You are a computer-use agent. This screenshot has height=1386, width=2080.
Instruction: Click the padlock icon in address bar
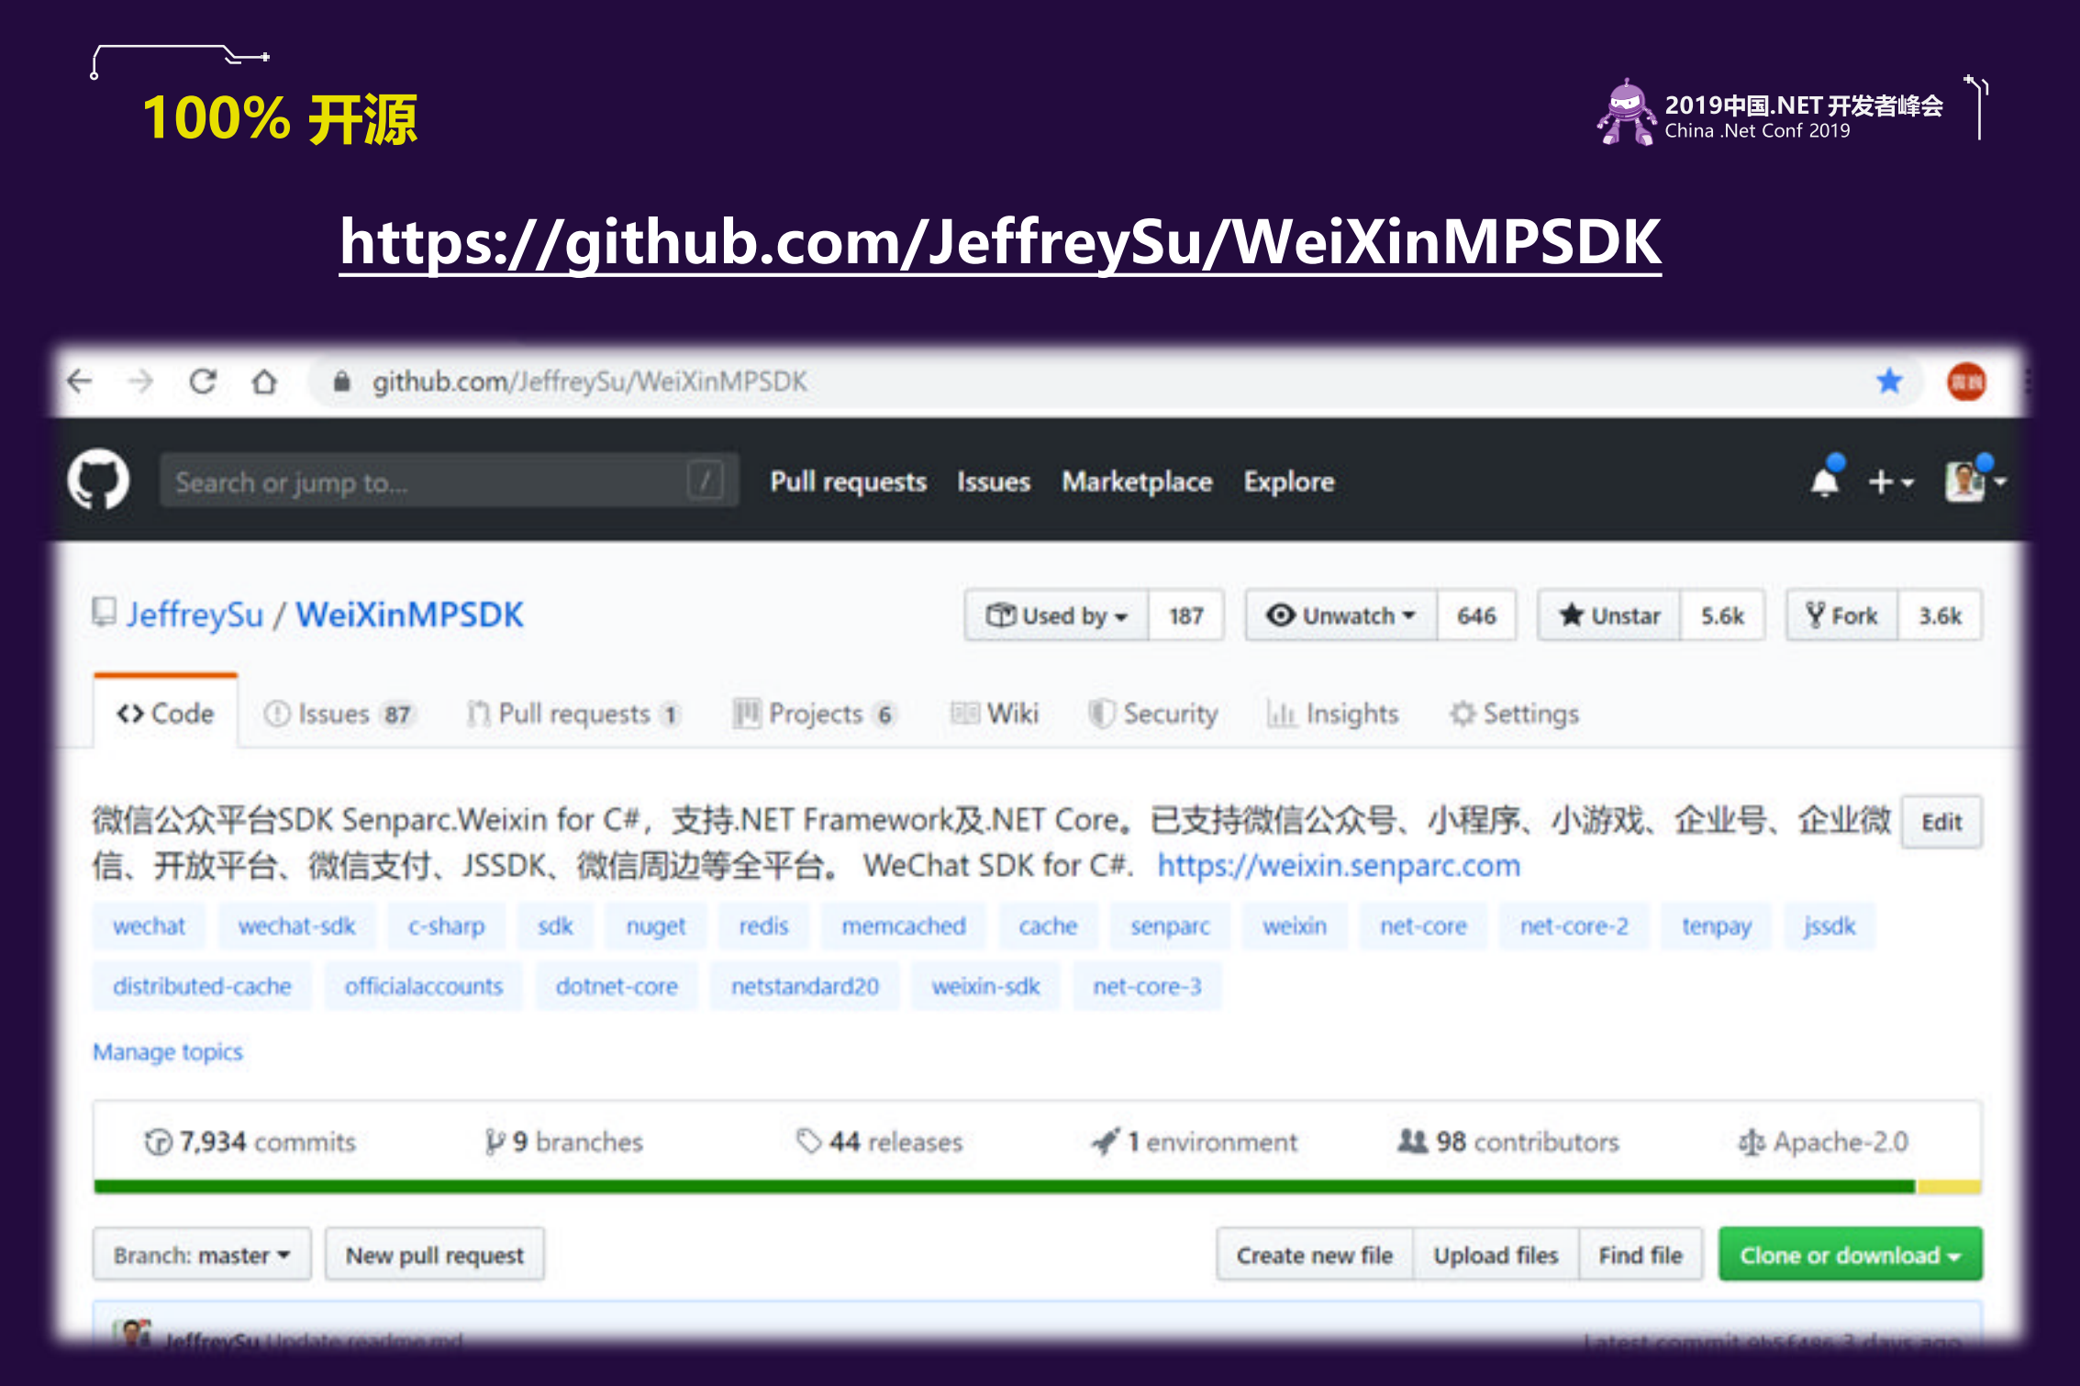pyautogui.click(x=340, y=382)
